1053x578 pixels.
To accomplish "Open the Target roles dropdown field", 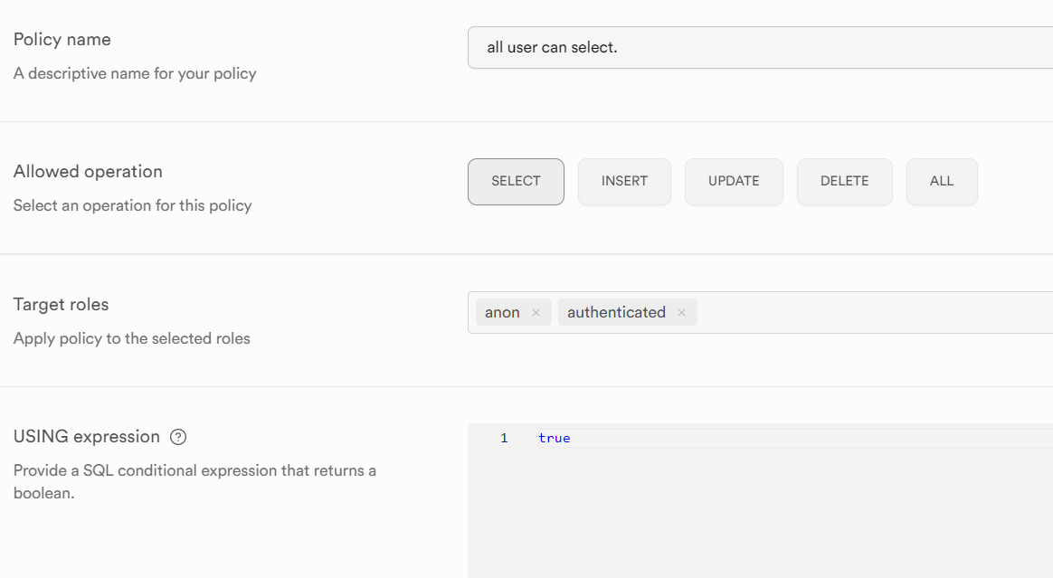I will tap(868, 313).
